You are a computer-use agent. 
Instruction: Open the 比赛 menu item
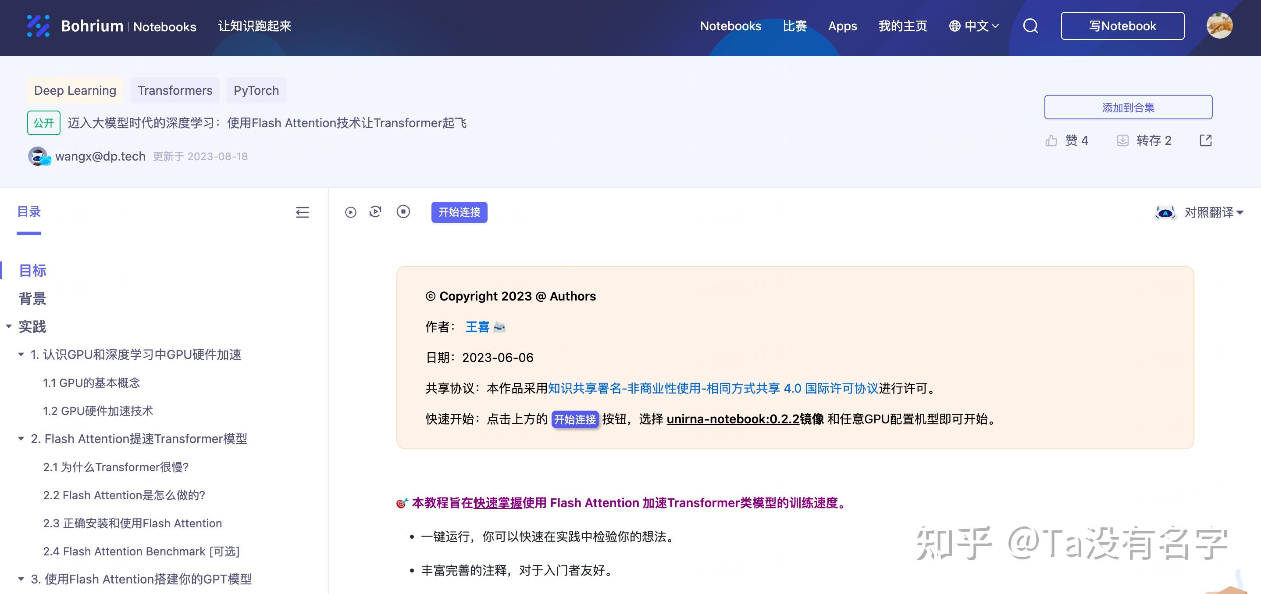[794, 26]
